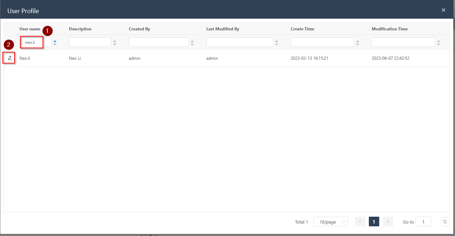Close the User Profile dialog
The width and height of the screenshot is (455, 236).
(x=443, y=10)
